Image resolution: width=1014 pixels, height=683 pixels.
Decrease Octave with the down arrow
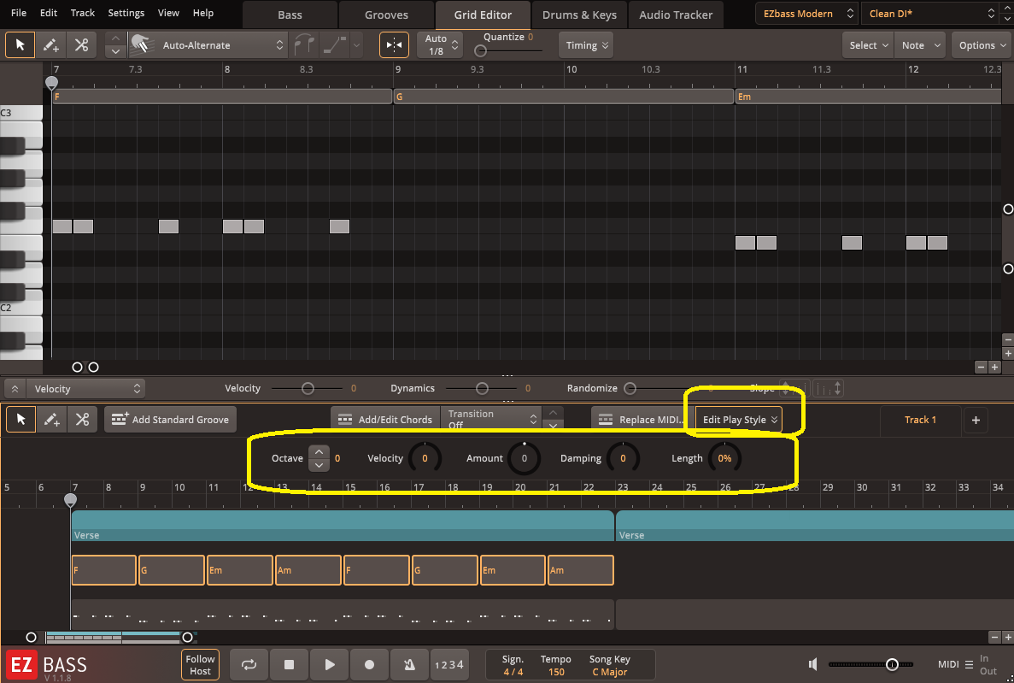pos(319,465)
